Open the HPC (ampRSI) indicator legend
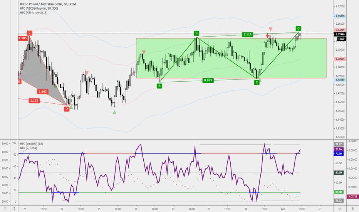The width and height of the screenshot is (359, 212). [x=31, y=144]
